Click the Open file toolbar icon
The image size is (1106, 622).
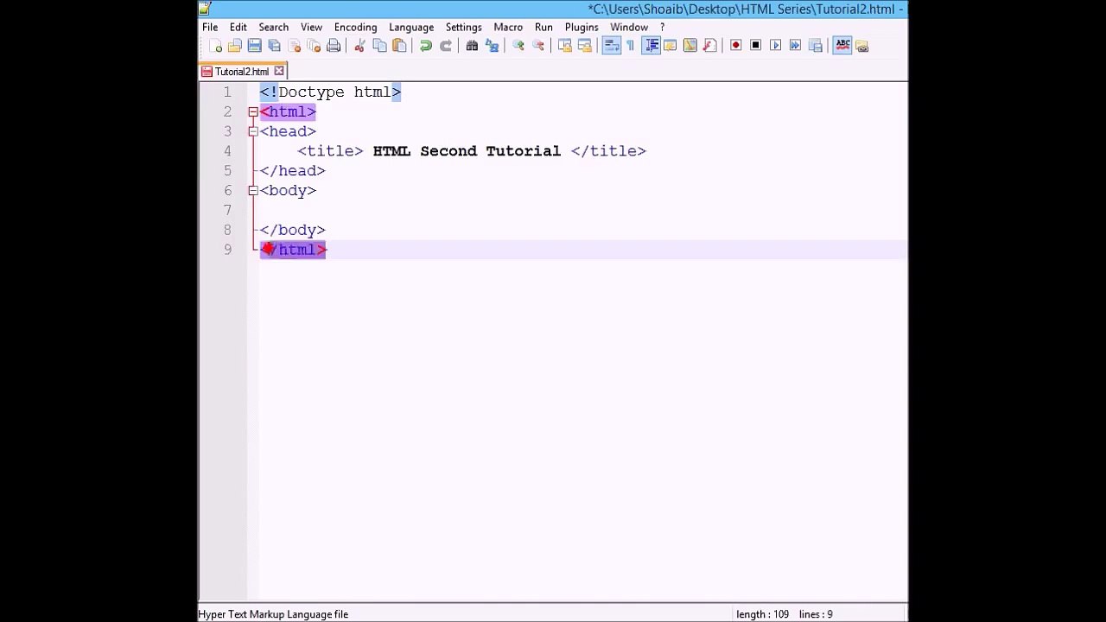235,46
